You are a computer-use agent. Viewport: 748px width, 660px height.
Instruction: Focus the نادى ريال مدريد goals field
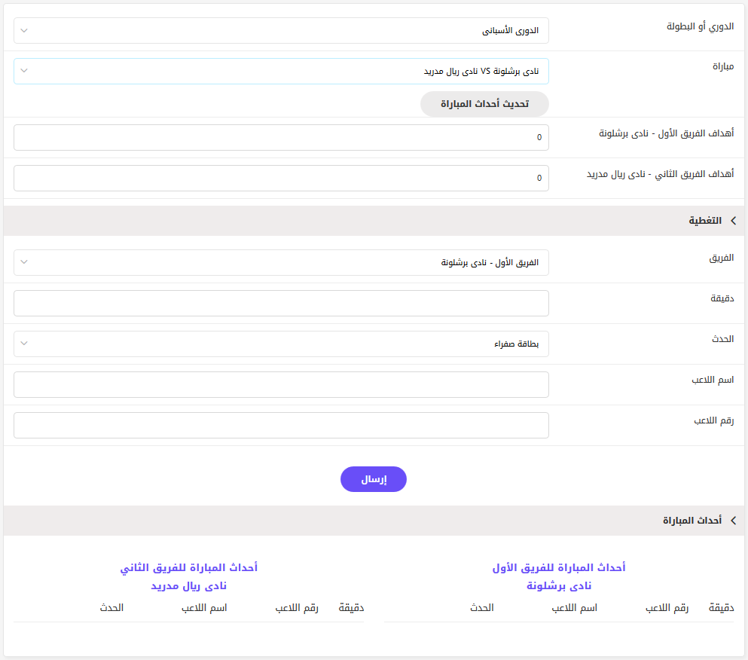[281, 178]
